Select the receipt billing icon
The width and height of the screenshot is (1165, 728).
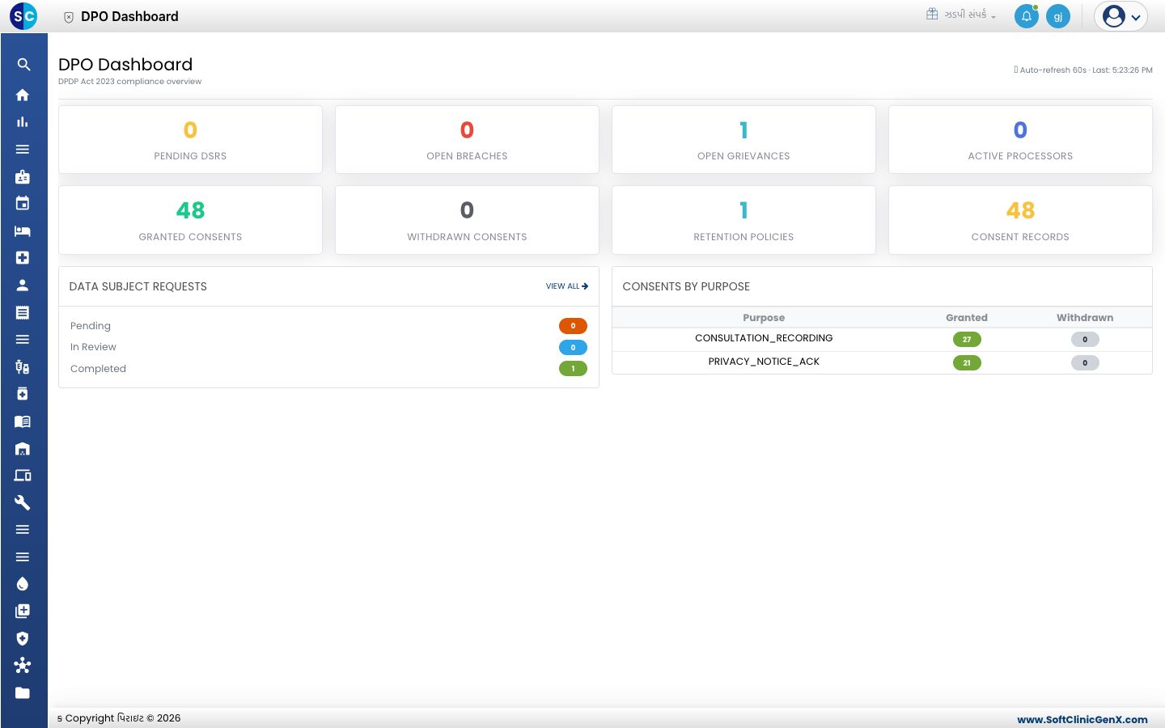coord(23,312)
